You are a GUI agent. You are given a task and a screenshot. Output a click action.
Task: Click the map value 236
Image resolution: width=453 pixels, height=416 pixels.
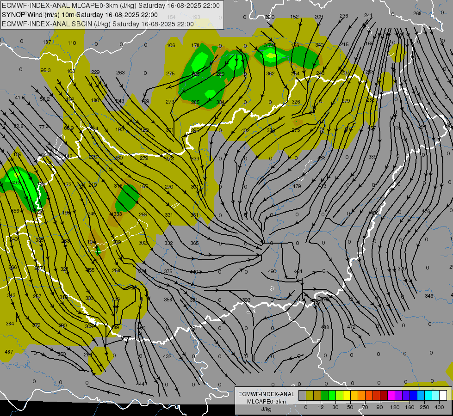coord(344,16)
